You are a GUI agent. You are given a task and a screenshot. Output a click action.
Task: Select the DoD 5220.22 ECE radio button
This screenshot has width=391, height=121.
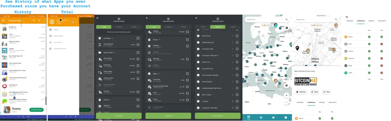coord(237,69)
